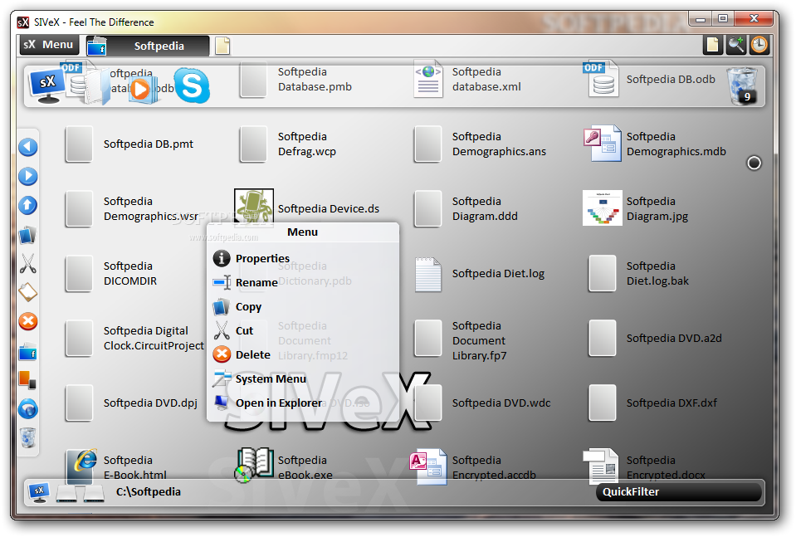796x537 pixels.
Task: Select Softpedia Demographics.ans file
Action: tap(480, 144)
